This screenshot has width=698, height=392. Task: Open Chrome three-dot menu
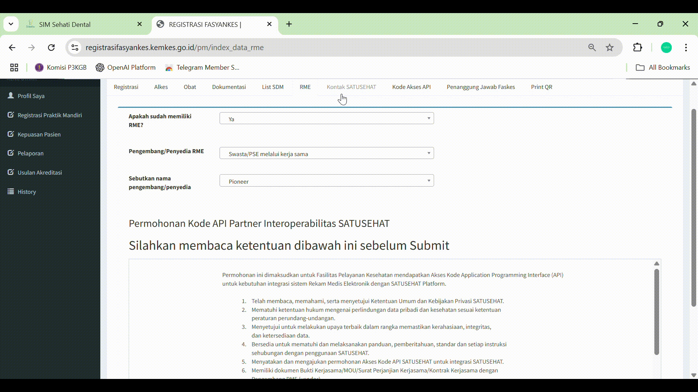pos(686,48)
